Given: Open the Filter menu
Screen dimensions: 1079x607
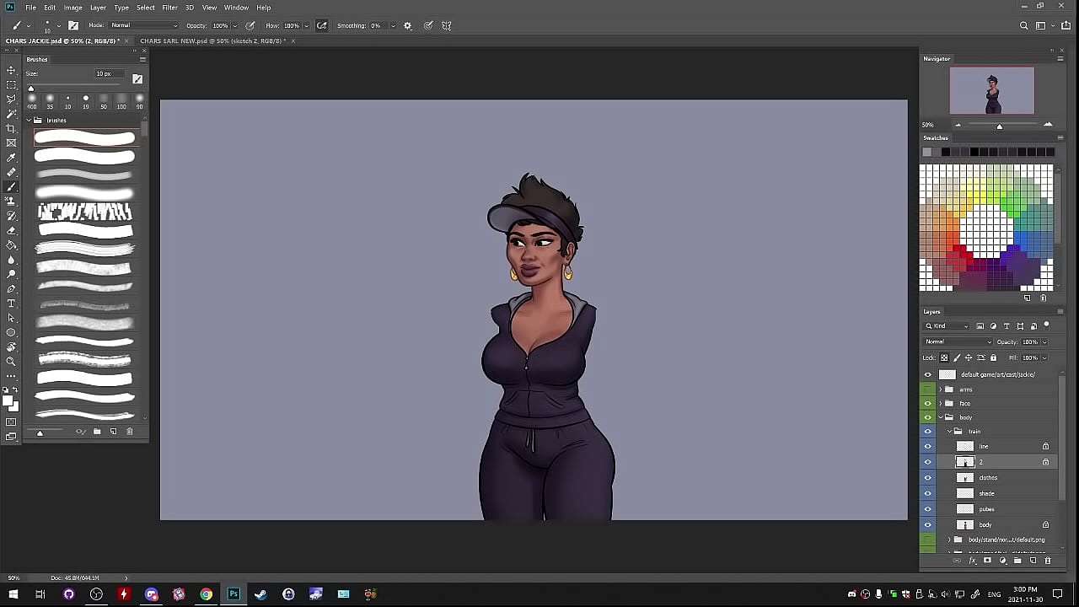Looking at the screenshot, I should tap(169, 8).
